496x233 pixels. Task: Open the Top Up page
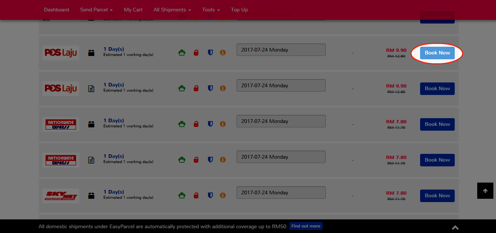tap(239, 10)
